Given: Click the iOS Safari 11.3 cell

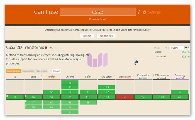Looking at the screenshot, I should click(x=106, y=97).
